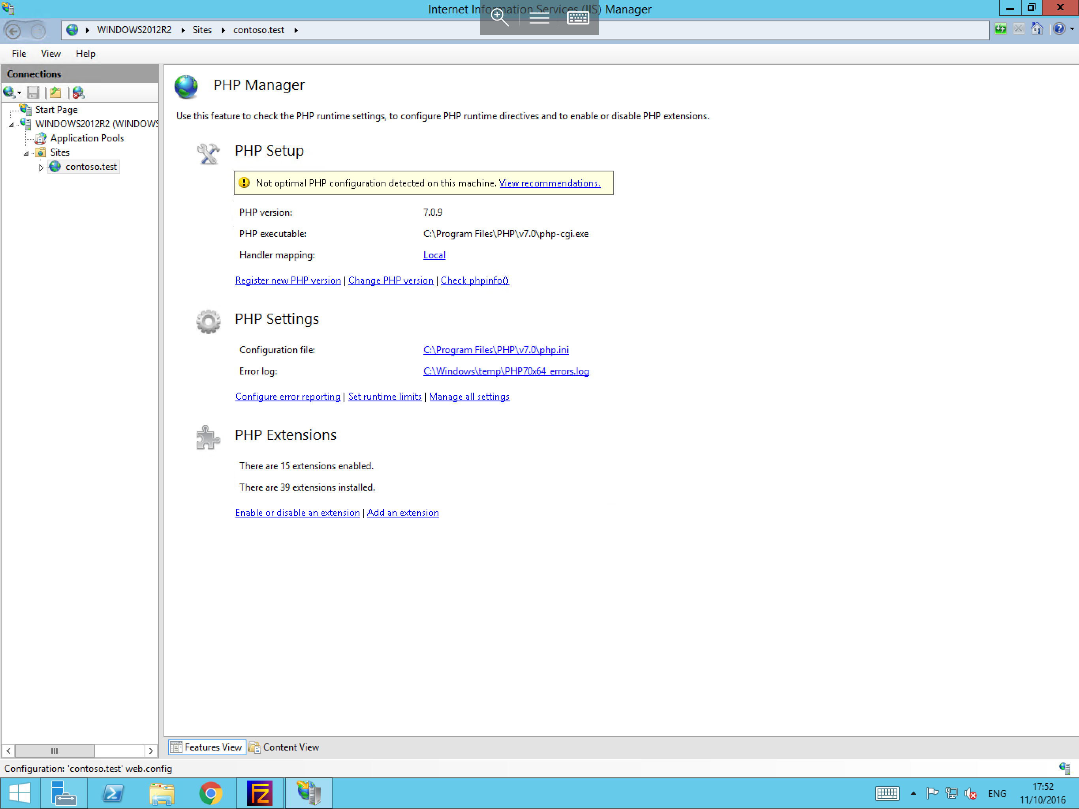The image size is (1079, 809).
Task: Expand the contoso.test site node
Action: [x=41, y=167]
